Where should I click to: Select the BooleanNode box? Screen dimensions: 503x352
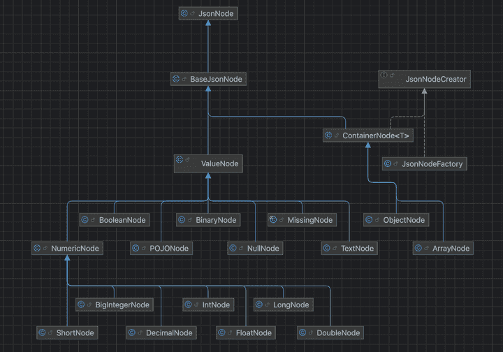tap(115, 220)
